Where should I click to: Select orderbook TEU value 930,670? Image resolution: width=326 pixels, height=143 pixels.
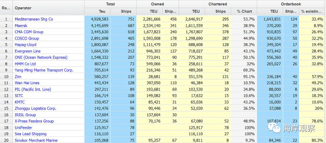(273, 38)
